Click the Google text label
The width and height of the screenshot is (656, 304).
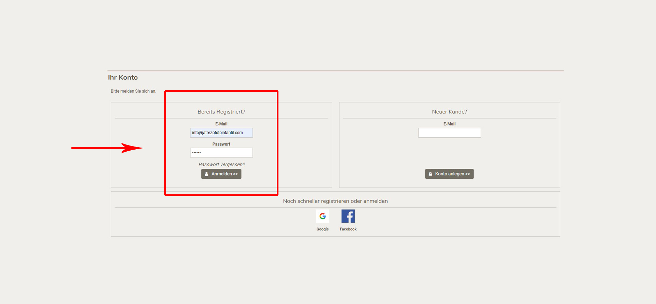pyautogui.click(x=323, y=229)
